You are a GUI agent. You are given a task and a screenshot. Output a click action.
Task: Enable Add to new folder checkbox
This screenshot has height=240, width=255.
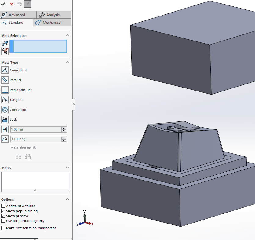[3, 206]
